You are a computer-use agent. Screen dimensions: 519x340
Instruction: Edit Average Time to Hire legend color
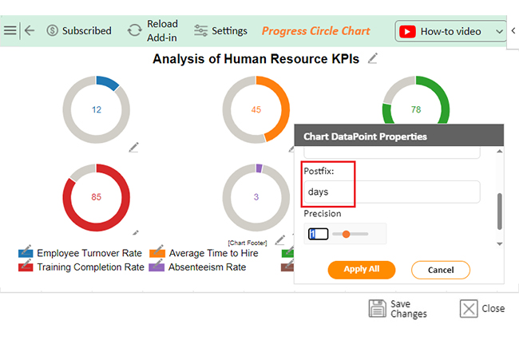(x=157, y=251)
